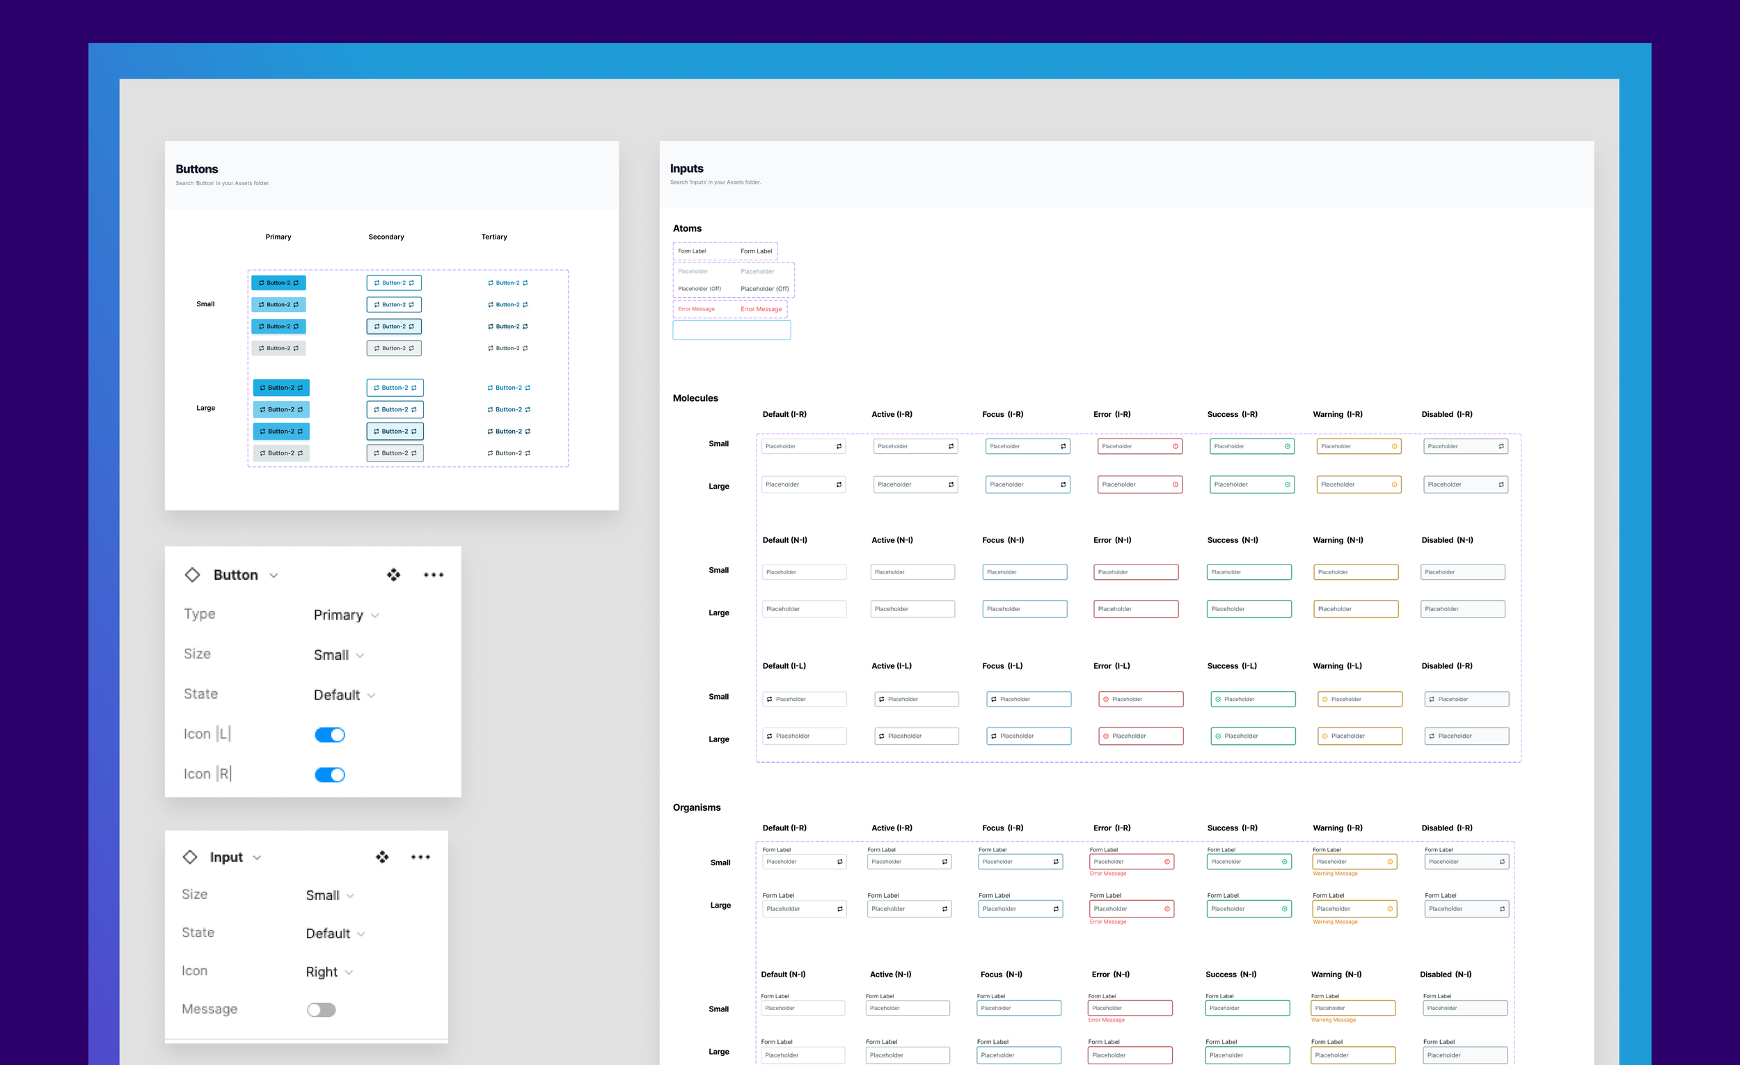Click the four-diamond icon in Button panel
The image size is (1740, 1065).
tap(393, 575)
